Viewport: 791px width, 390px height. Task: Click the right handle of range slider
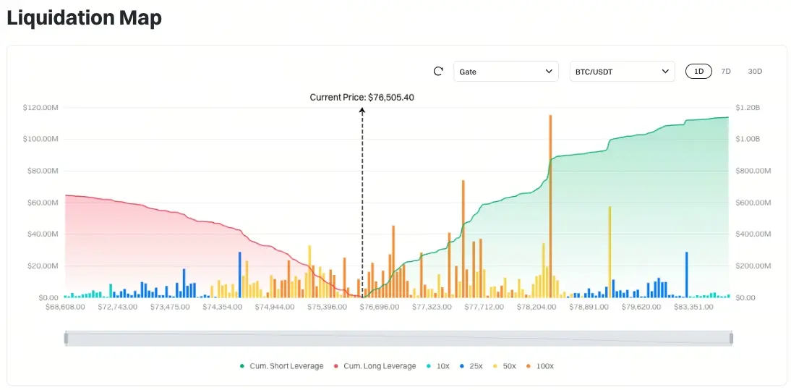[731, 339]
